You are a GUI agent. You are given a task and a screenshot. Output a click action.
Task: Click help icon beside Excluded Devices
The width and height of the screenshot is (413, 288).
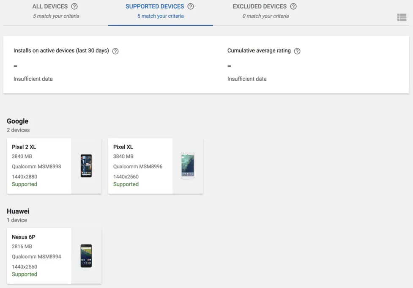point(293,6)
